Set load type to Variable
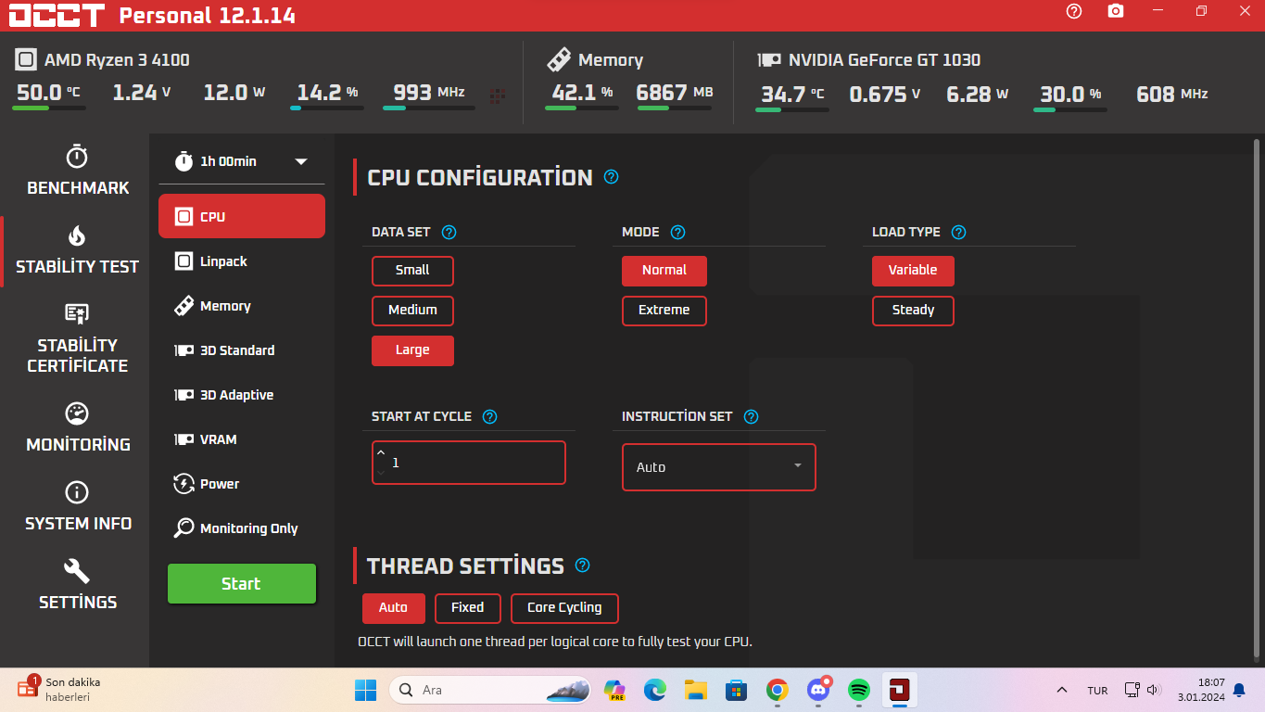 click(x=913, y=271)
